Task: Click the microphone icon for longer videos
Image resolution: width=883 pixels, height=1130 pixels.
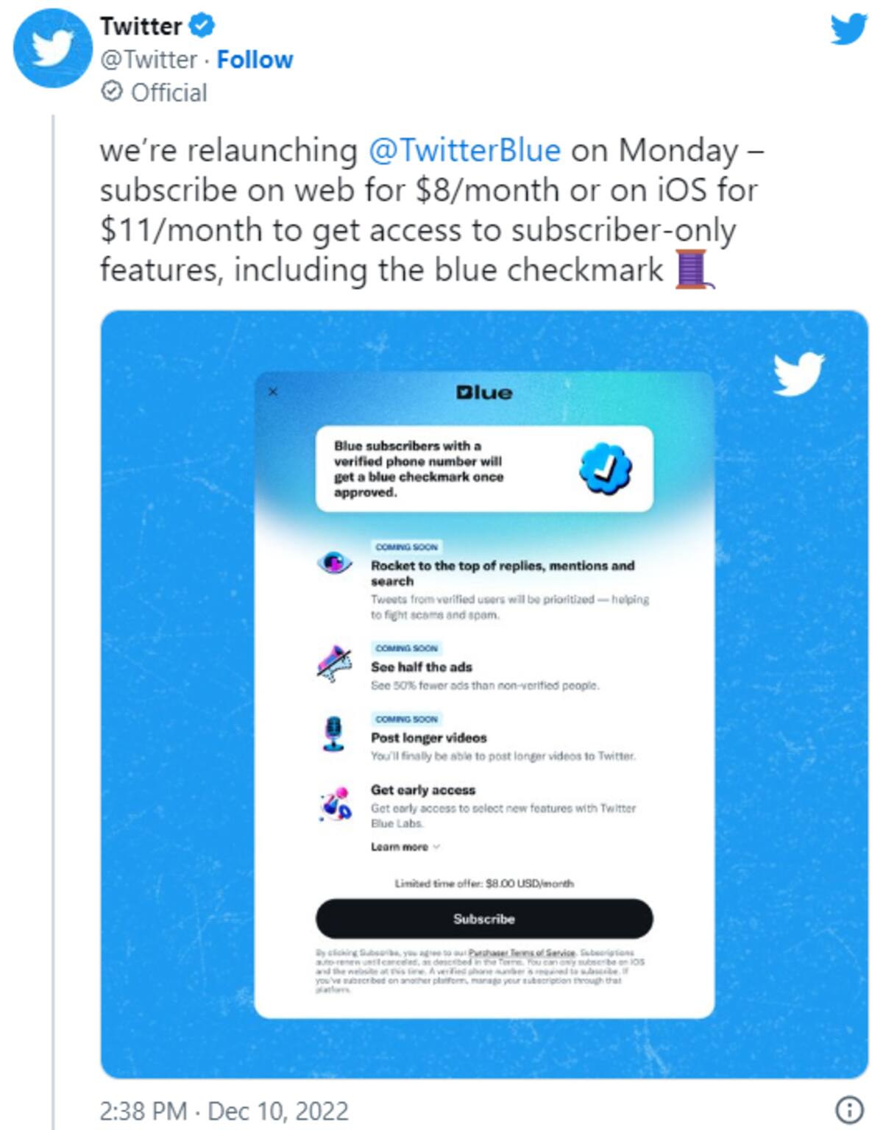Action: point(334,733)
